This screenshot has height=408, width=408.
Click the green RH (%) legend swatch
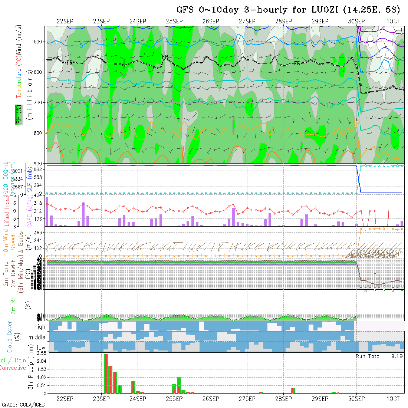click(x=17, y=114)
